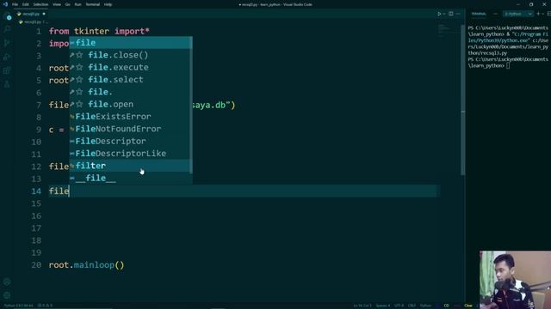Click the webcam overlay thumbnail
Screen dimensions: 551x309
point(515,280)
